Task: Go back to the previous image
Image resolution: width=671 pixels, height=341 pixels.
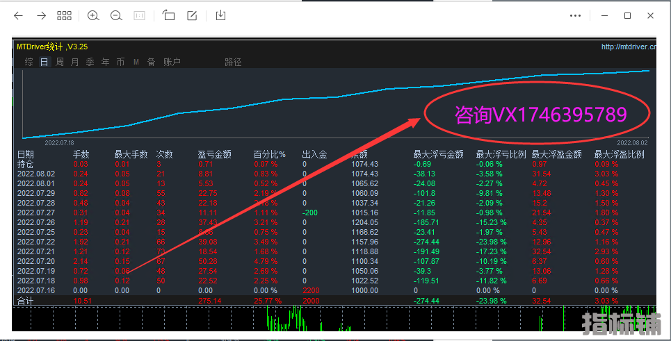Action: [18, 15]
